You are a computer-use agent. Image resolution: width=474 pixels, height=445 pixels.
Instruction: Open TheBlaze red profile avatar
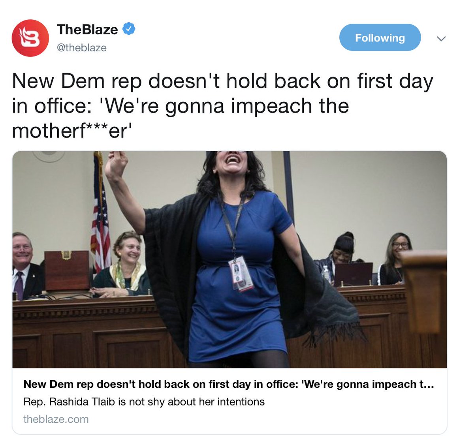(x=30, y=38)
